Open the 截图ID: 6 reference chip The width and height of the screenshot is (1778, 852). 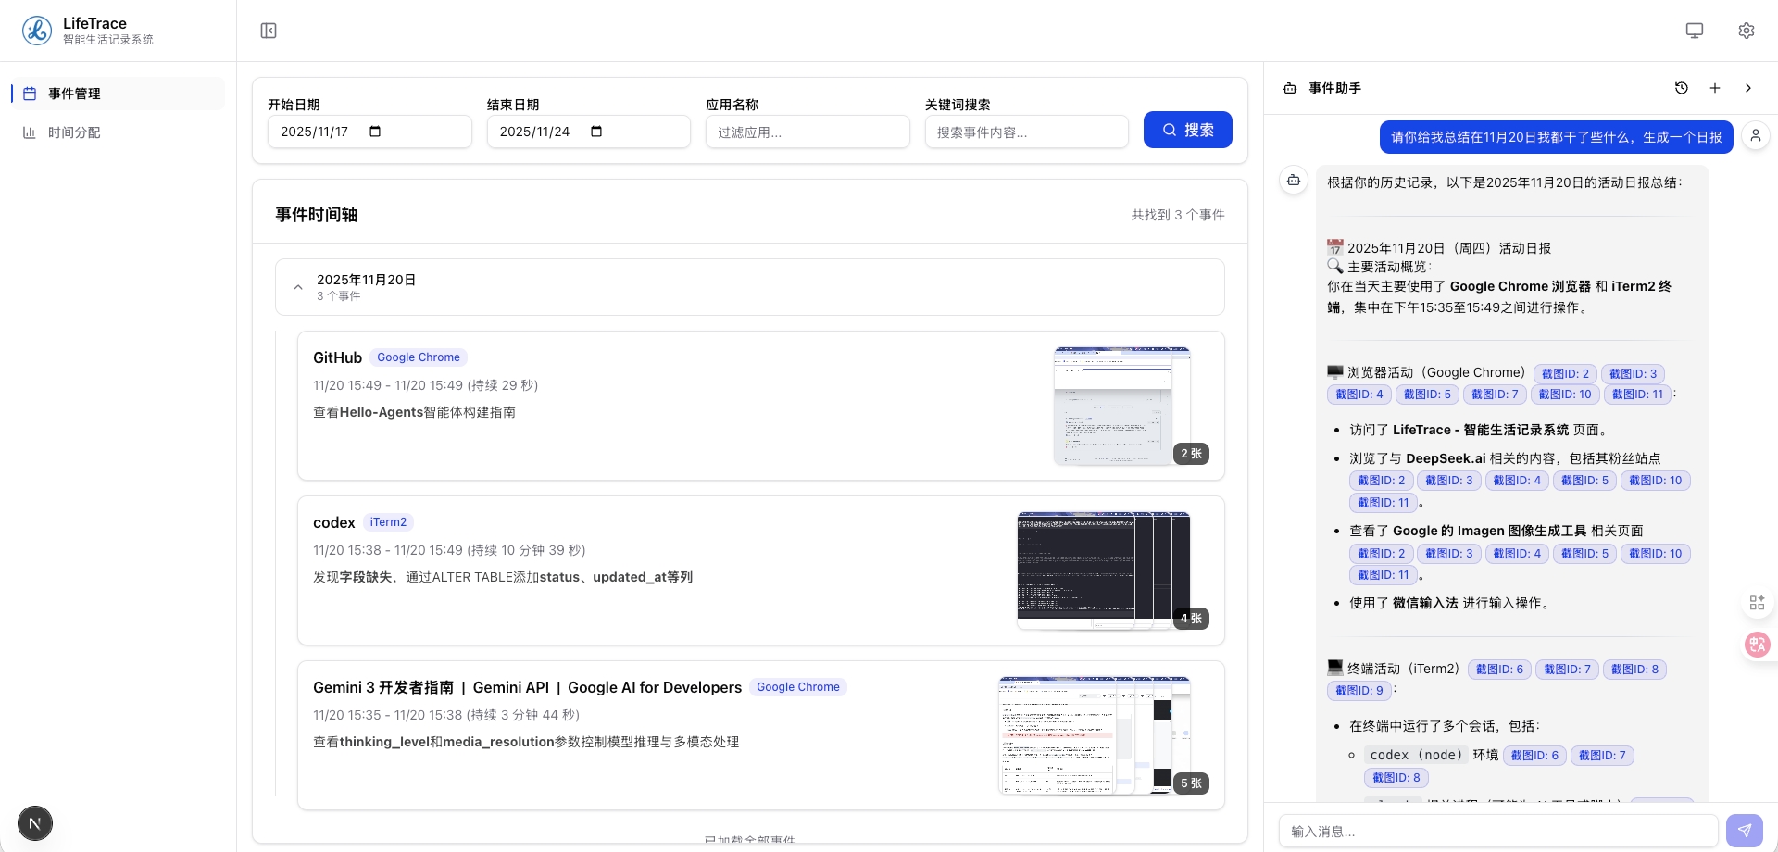(1499, 669)
